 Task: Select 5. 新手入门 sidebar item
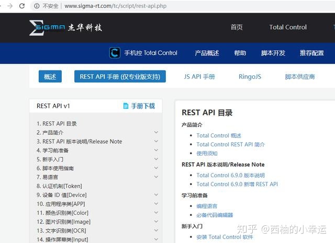click(50, 159)
